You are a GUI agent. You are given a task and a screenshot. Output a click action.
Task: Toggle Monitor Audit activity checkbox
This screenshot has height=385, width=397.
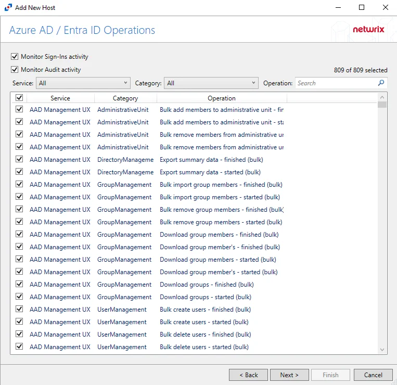pyautogui.click(x=15, y=69)
